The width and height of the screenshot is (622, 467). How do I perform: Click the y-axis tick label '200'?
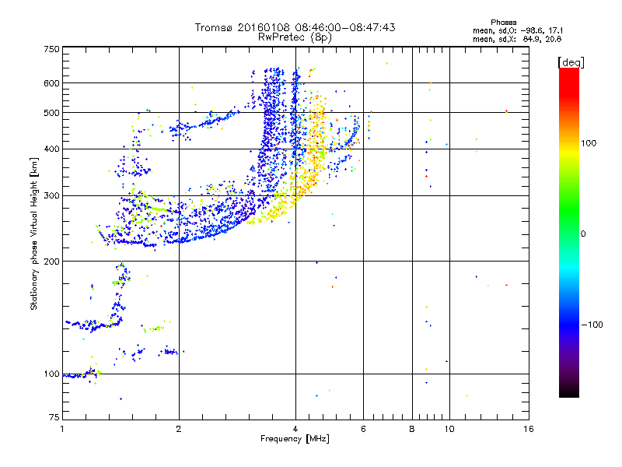click(51, 262)
